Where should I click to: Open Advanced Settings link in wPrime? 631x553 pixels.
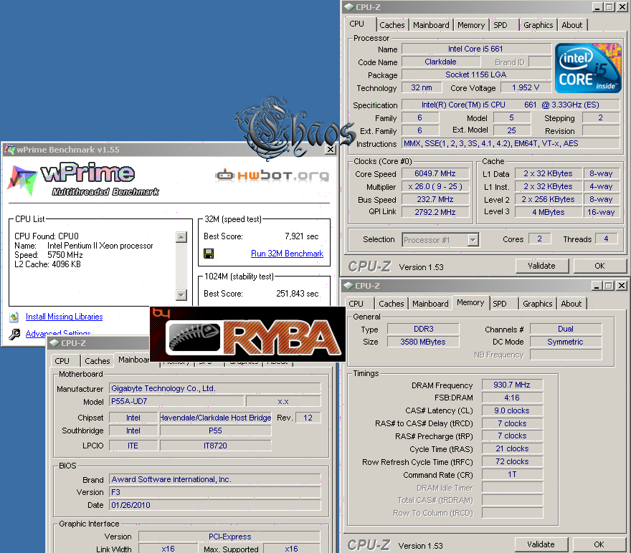[x=58, y=332]
